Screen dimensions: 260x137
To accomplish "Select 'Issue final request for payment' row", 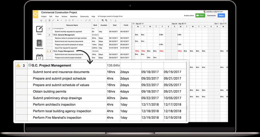I will tap(66, 48).
